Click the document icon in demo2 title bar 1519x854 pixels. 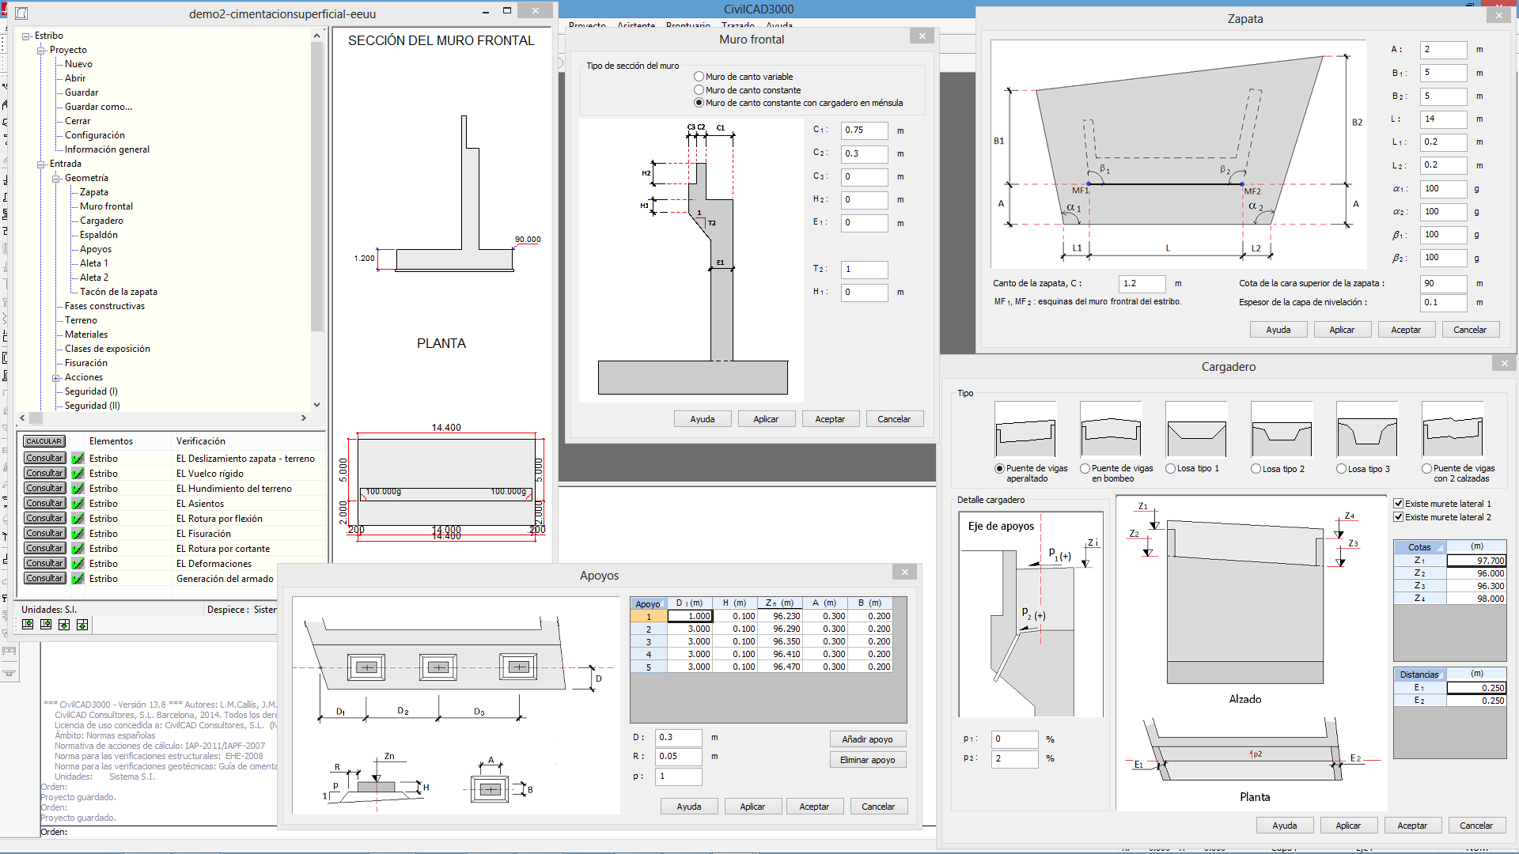pos(21,13)
